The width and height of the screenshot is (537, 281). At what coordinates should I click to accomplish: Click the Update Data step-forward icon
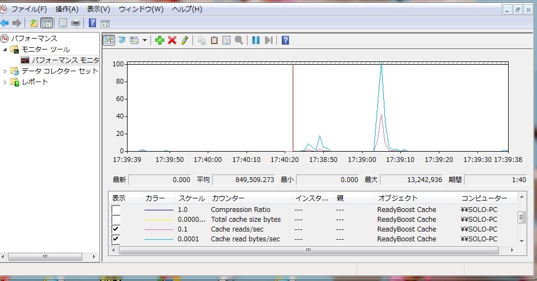tap(268, 40)
